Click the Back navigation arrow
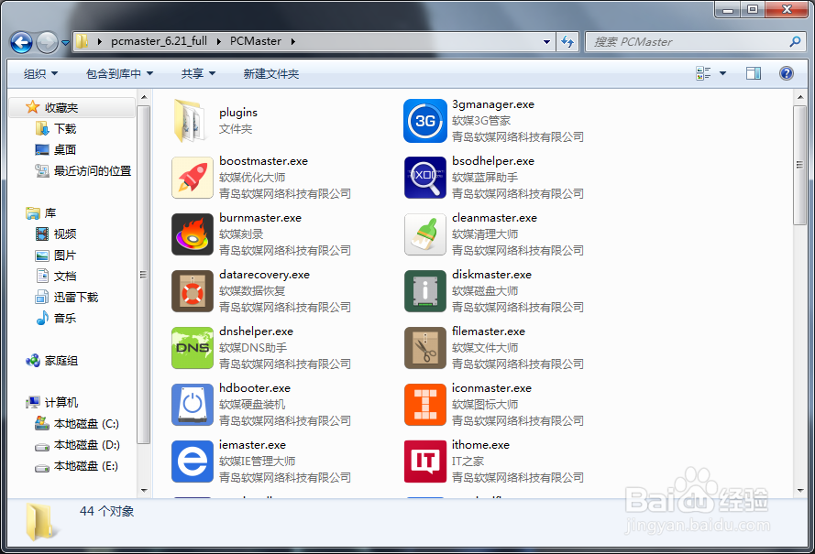The image size is (815, 554). click(21, 42)
